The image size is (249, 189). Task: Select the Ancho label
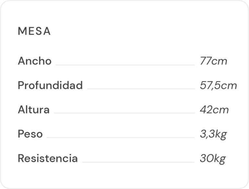click(x=34, y=61)
